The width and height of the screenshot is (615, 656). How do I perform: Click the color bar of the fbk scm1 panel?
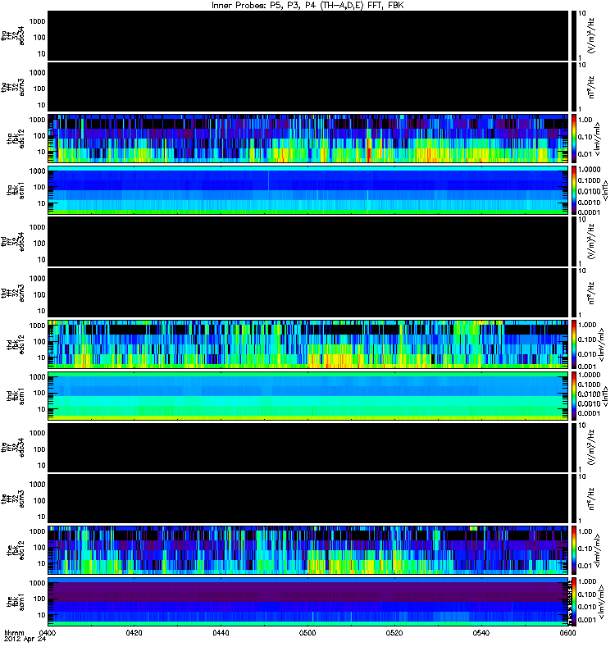click(x=573, y=602)
